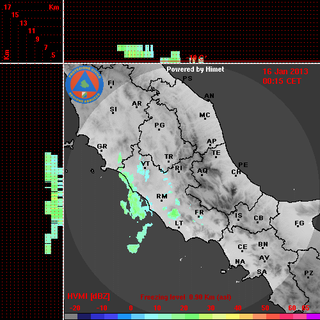Click the '-10 C°' isotherm label
This screenshot has width=320, height=320.
coord(196,58)
